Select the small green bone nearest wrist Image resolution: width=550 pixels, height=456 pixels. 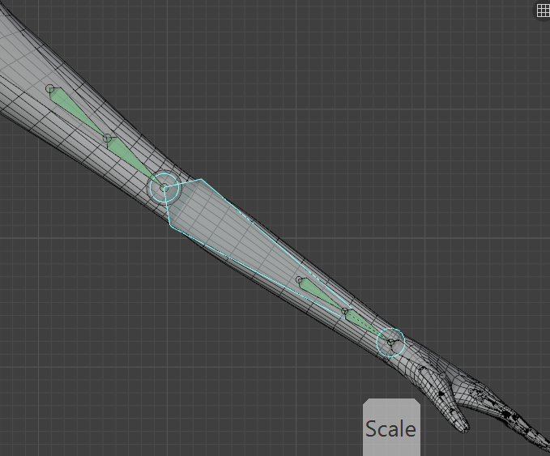[367, 326]
